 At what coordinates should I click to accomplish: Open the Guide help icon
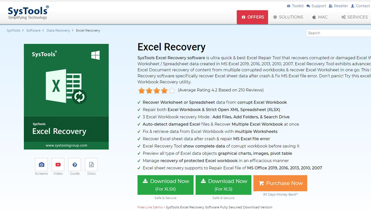pos(75,165)
